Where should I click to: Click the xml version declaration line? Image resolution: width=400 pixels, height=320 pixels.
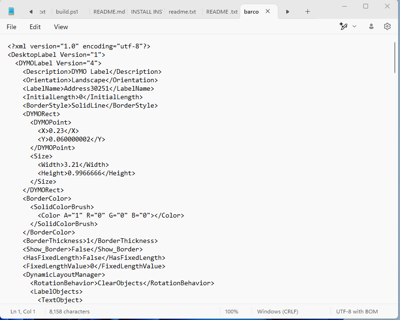pos(79,47)
